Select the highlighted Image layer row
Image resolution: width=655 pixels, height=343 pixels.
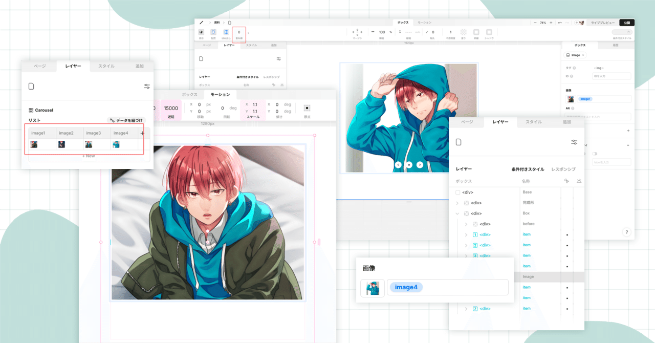click(549, 277)
